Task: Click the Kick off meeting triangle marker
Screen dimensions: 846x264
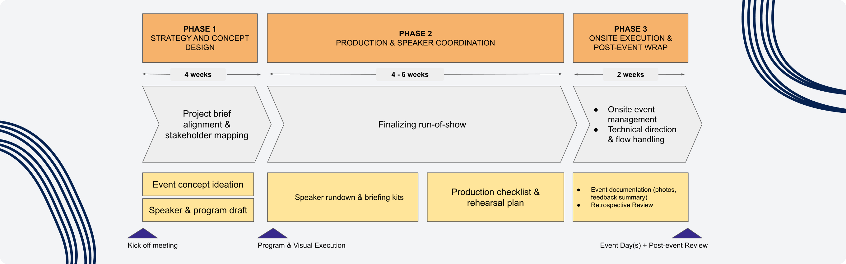Action: (x=142, y=234)
